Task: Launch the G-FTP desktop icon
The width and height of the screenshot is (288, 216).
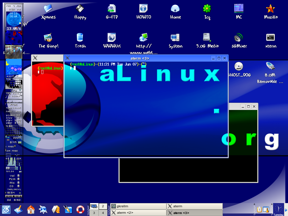Action: click(x=112, y=9)
